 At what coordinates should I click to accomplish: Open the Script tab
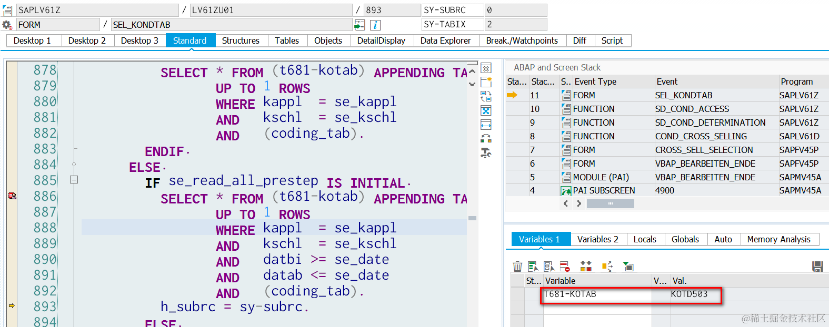[x=612, y=40]
